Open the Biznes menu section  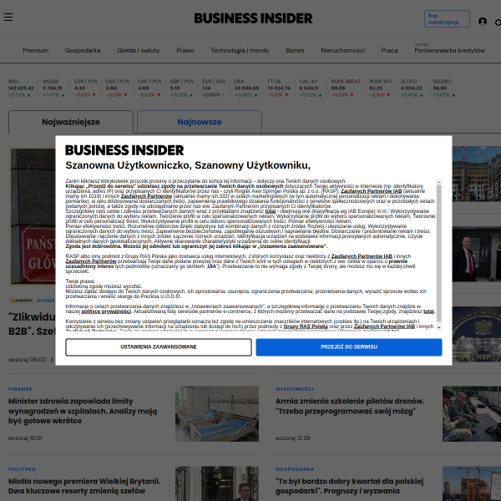295,50
